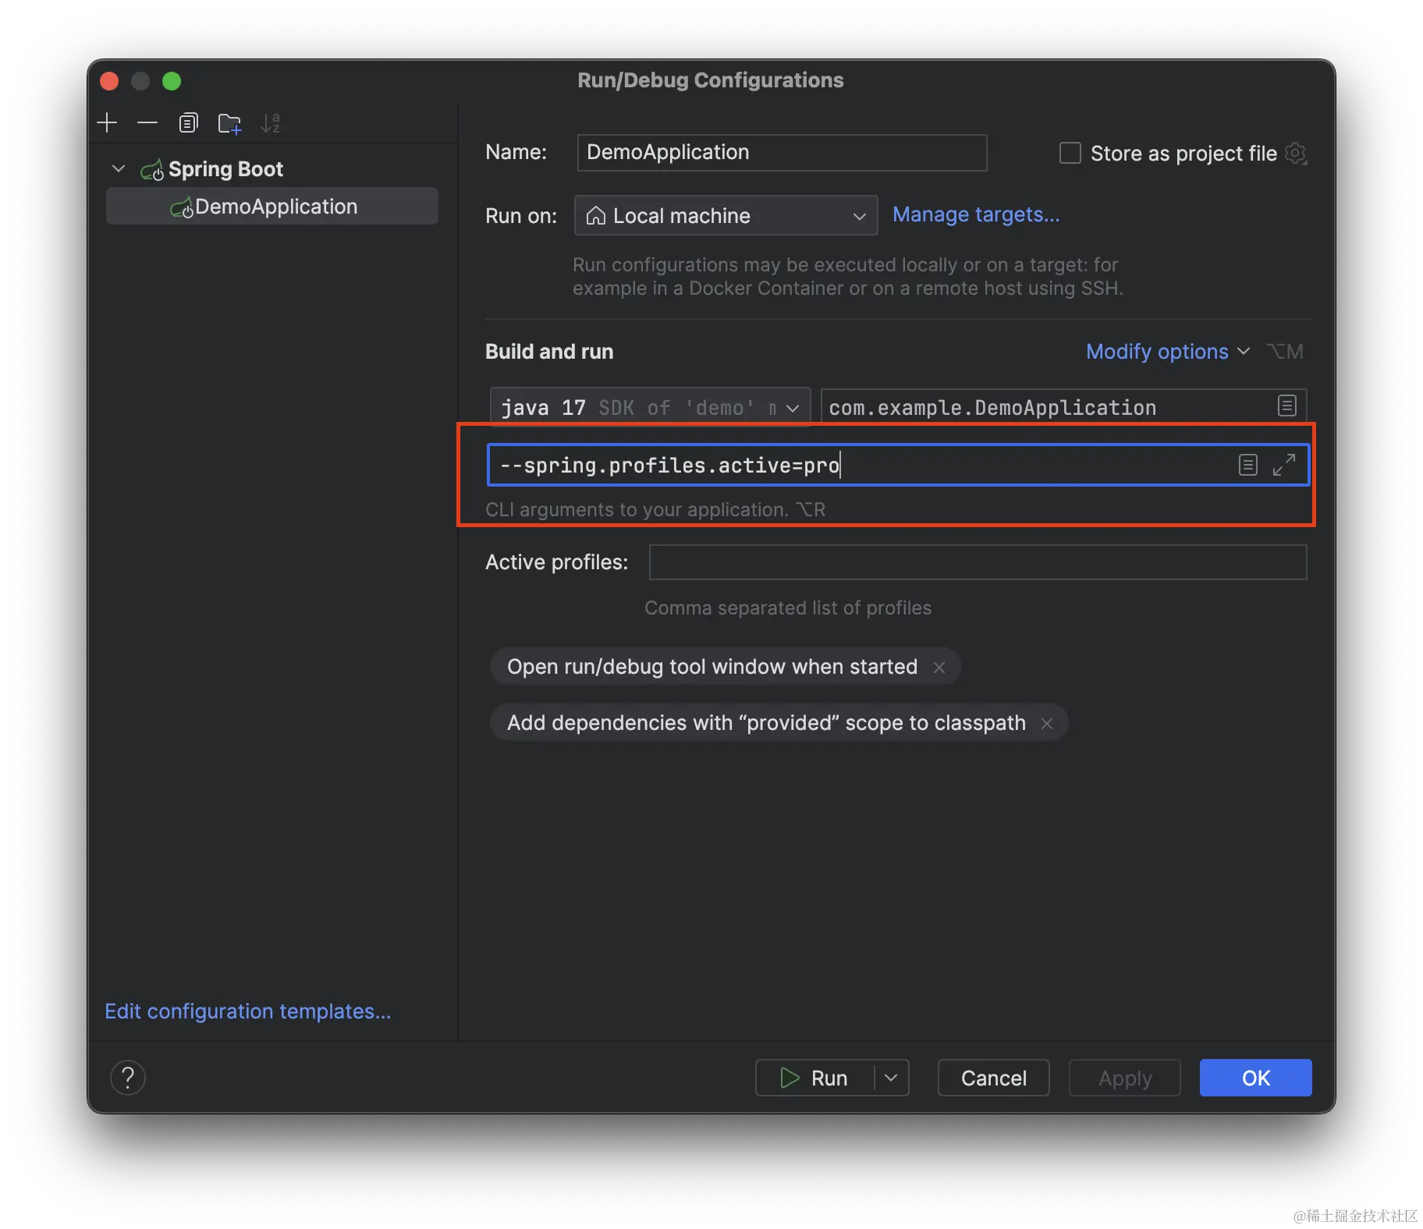1423x1229 pixels.
Task: Enable Store as project file checkbox
Action: (x=1070, y=153)
